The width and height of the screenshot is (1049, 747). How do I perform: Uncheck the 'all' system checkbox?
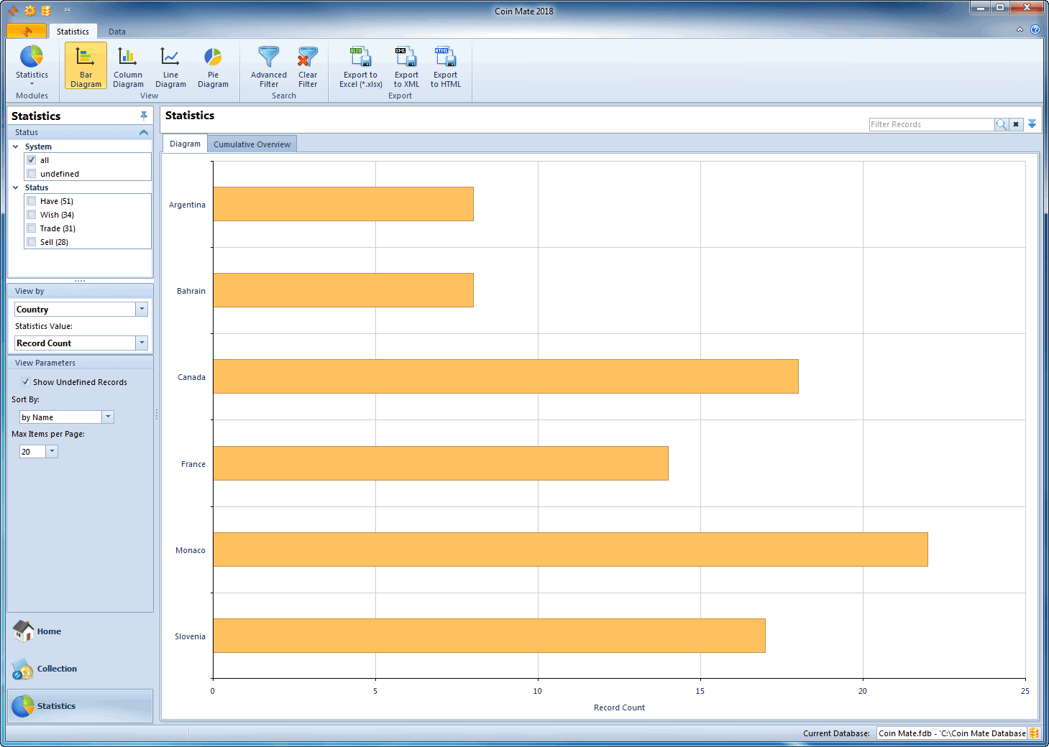click(x=32, y=160)
